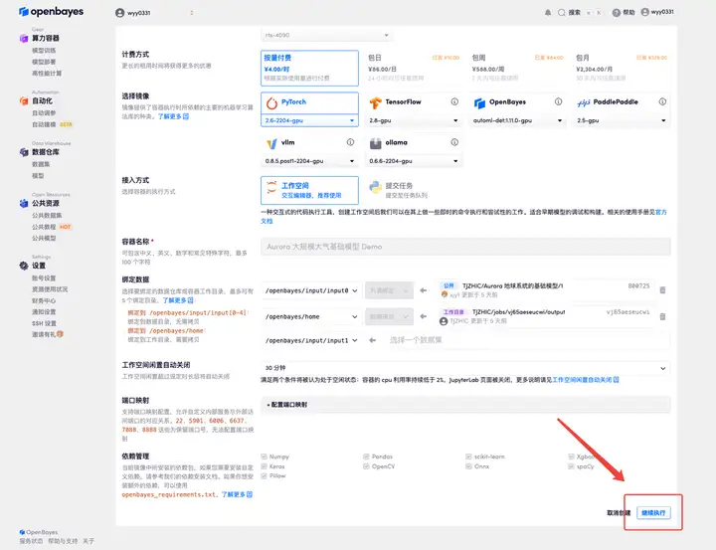
Task: Open /openbayes/home path dropdown
Action: point(311,316)
